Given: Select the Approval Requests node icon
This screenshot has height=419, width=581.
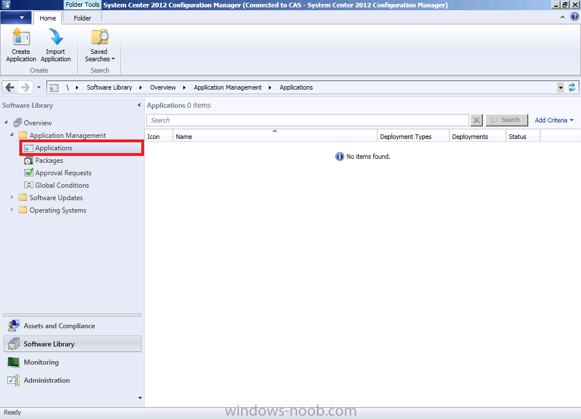Looking at the screenshot, I should [28, 172].
